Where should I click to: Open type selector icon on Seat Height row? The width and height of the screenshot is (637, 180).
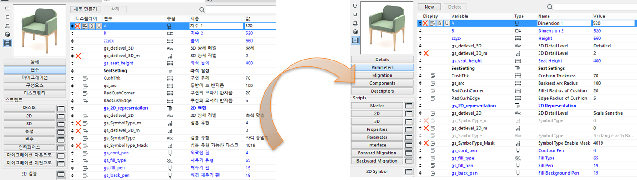(517, 61)
